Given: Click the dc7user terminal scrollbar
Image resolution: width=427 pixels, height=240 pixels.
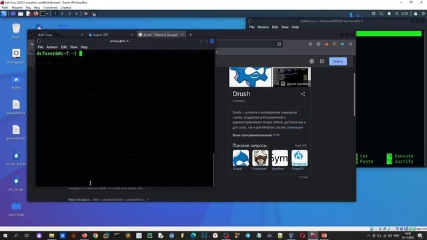Looking at the screenshot, I should tap(213, 169).
